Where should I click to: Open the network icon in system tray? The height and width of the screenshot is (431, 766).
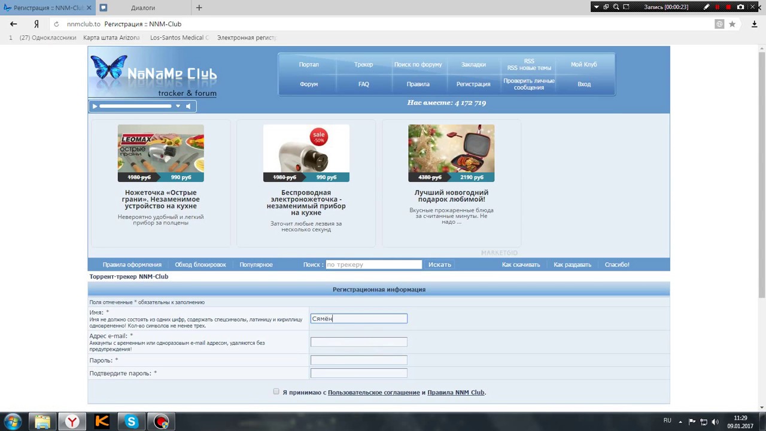(x=704, y=422)
